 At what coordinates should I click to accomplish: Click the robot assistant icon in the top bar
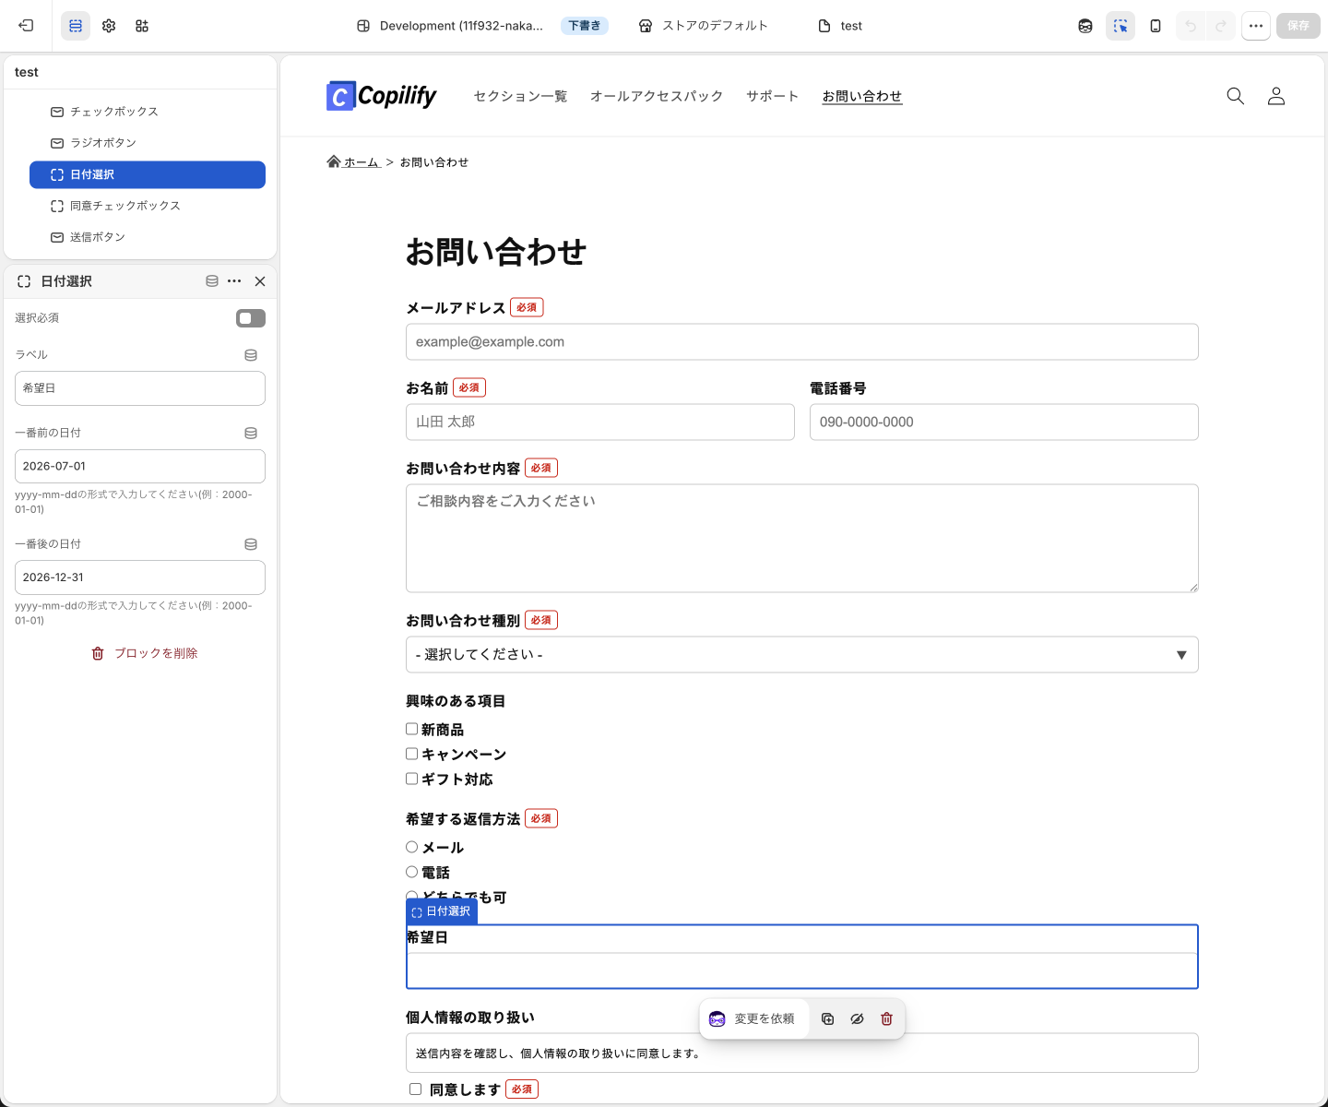(x=1085, y=26)
